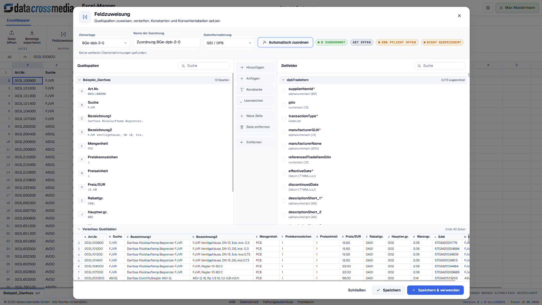Open the Datenformatierung dropdown

coord(229,43)
